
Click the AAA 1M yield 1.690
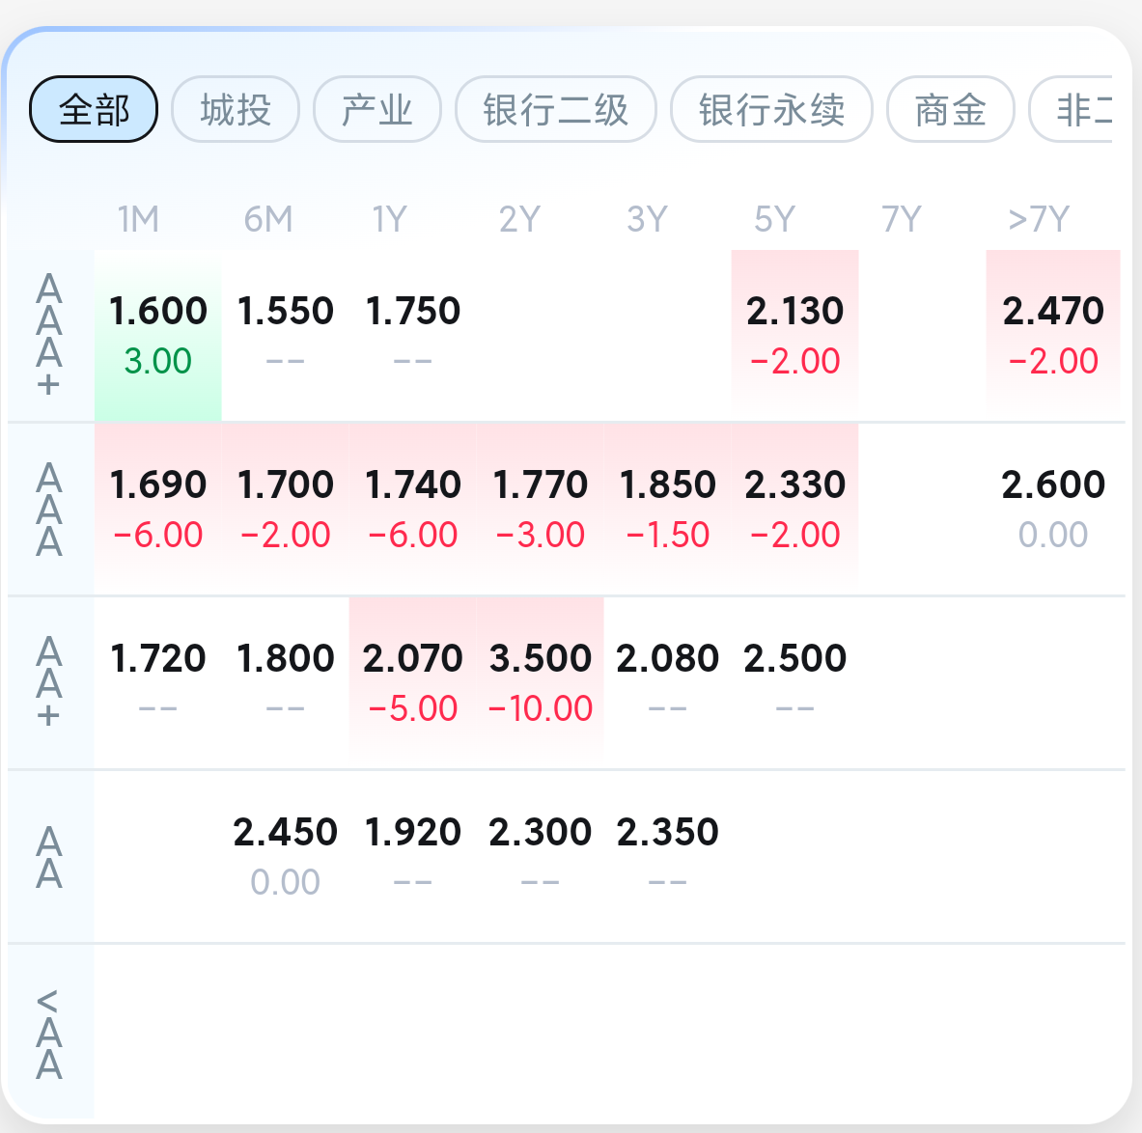[158, 509]
